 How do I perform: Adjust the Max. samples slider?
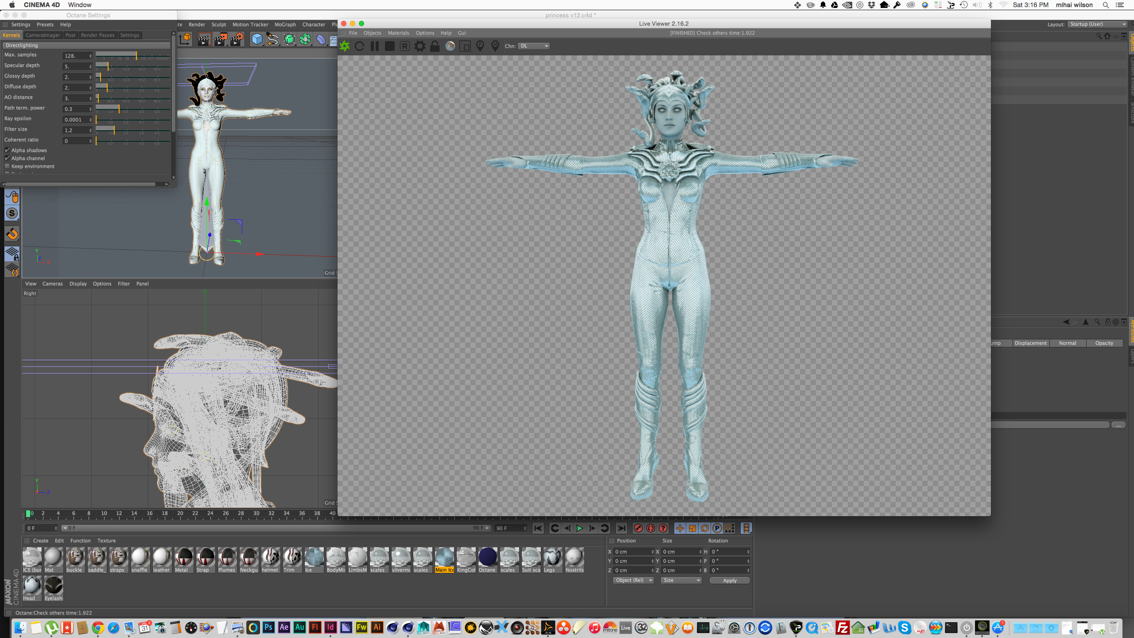click(133, 55)
